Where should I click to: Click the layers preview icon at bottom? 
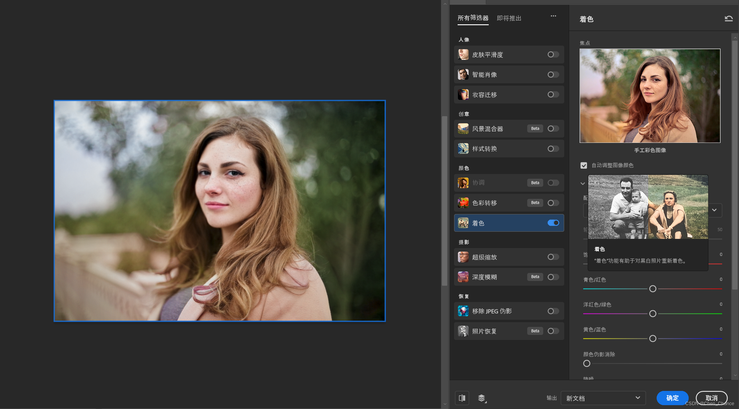pos(482,398)
